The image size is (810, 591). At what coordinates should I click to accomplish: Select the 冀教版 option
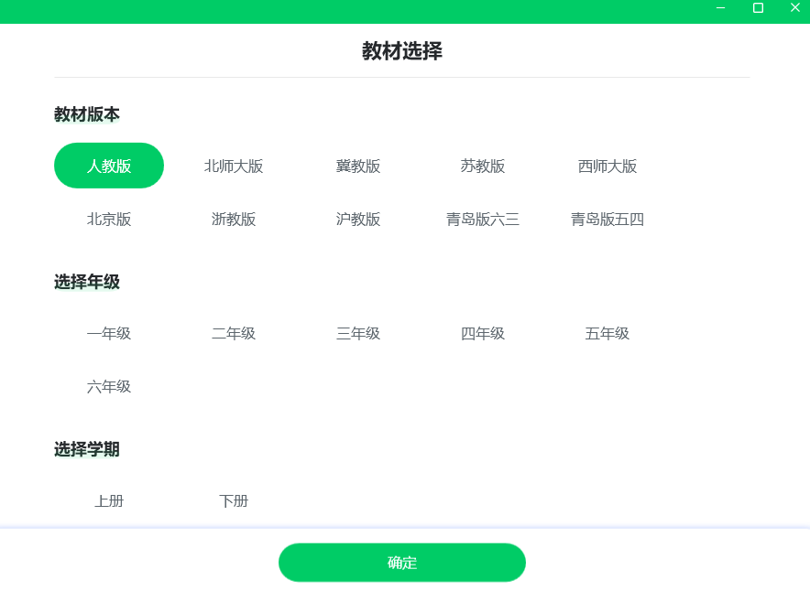pos(357,166)
